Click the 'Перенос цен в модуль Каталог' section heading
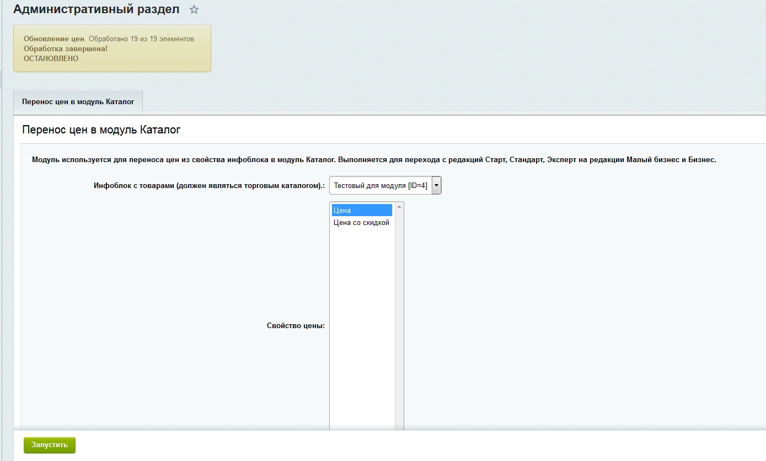 [101, 130]
